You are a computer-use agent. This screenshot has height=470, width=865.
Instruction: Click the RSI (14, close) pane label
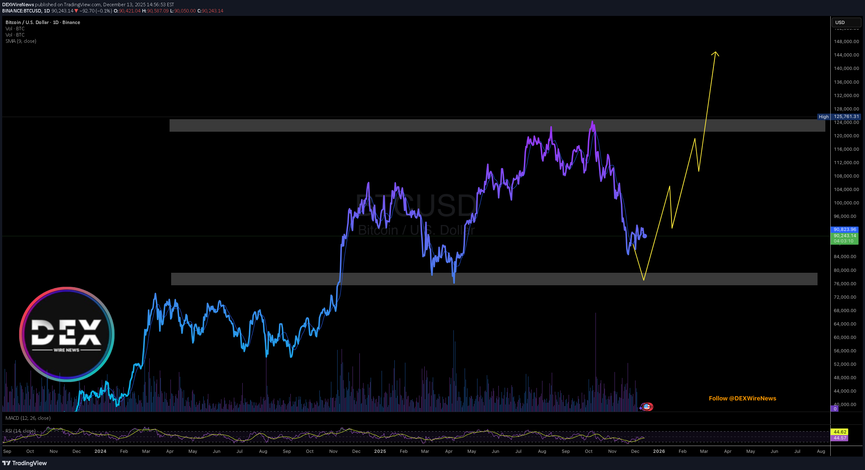tap(21, 431)
